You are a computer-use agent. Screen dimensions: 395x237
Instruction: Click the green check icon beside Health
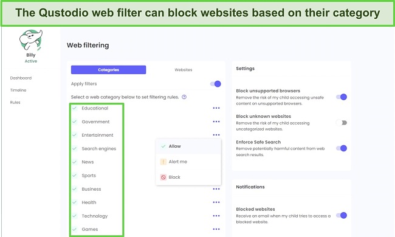coord(75,202)
